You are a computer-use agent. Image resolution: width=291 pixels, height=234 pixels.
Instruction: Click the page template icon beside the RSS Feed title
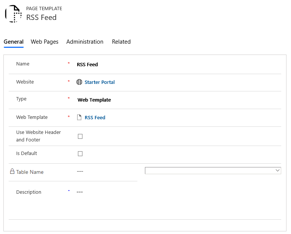(x=13, y=14)
